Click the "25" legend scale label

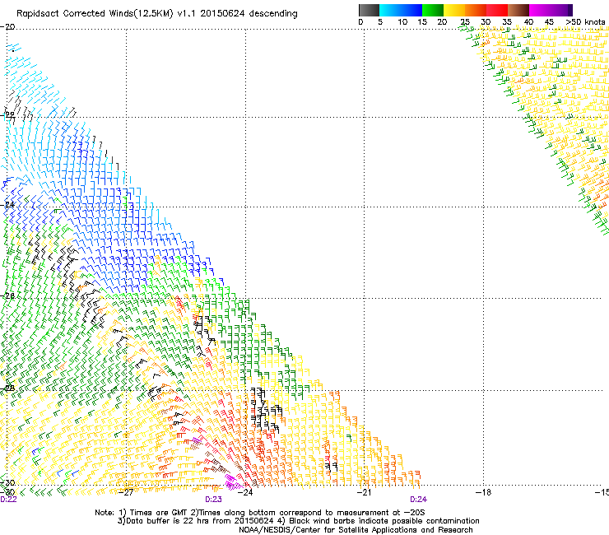point(465,22)
